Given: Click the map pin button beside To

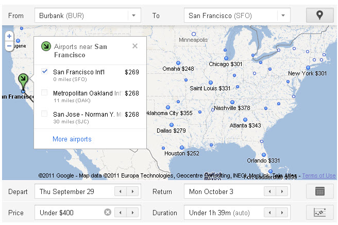Looking at the screenshot, I should point(319,15).
